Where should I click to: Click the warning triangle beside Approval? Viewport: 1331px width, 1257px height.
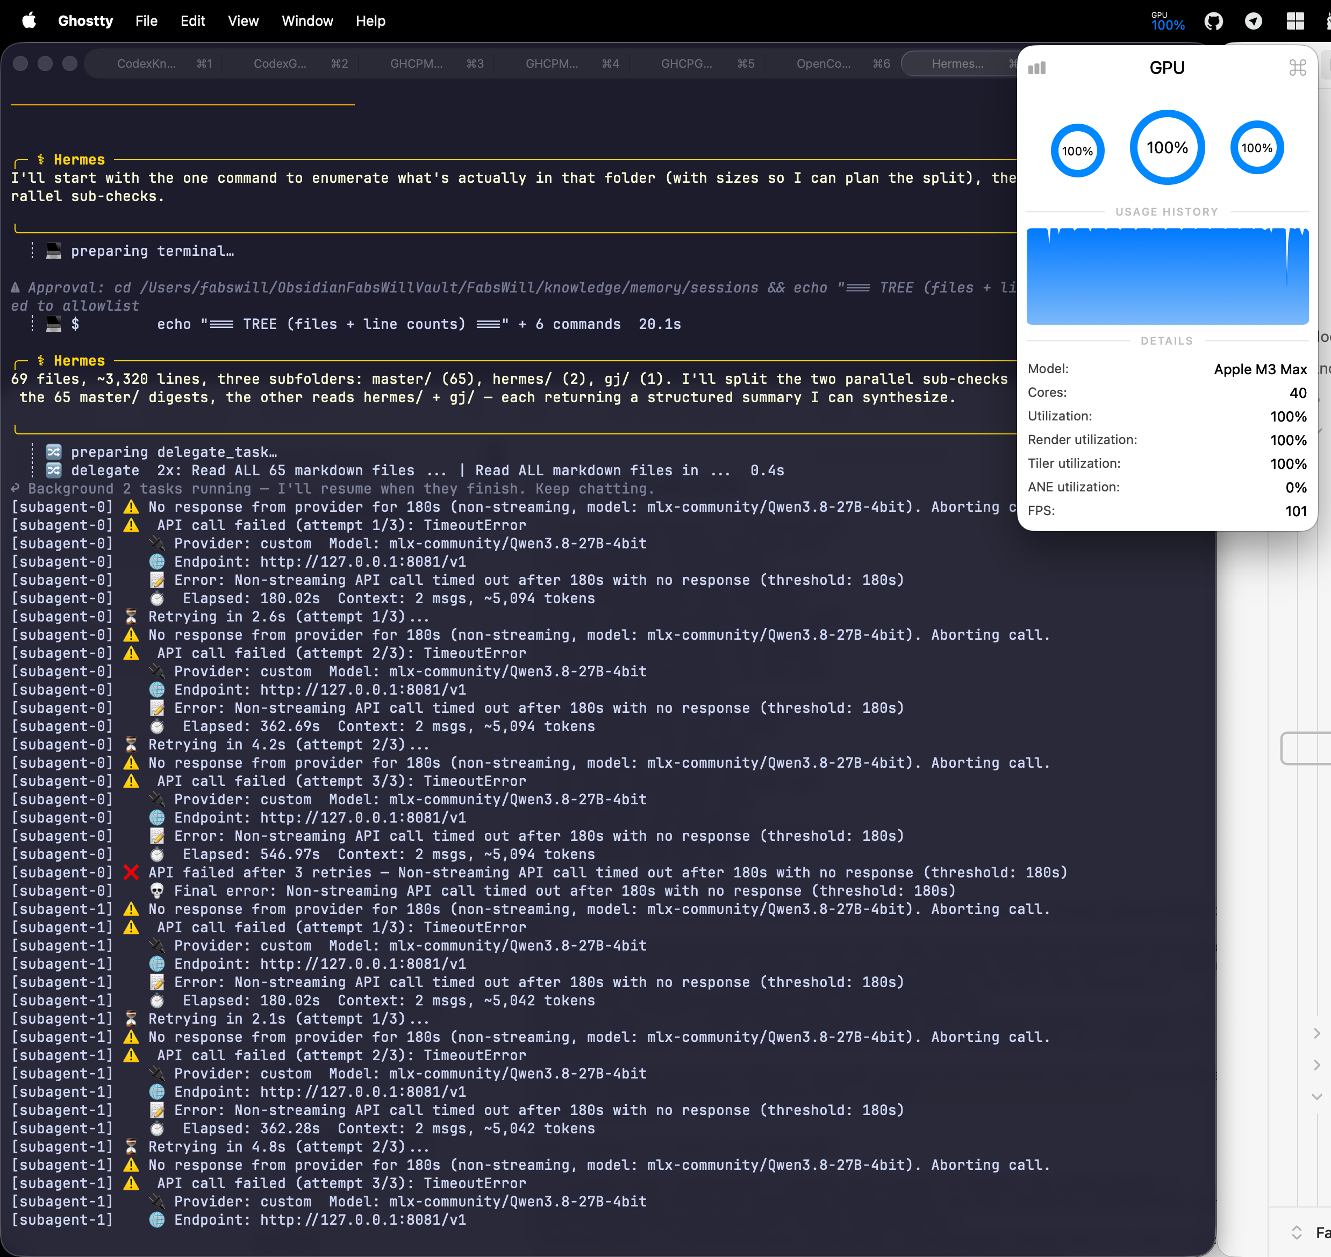[x=16, y=288]
